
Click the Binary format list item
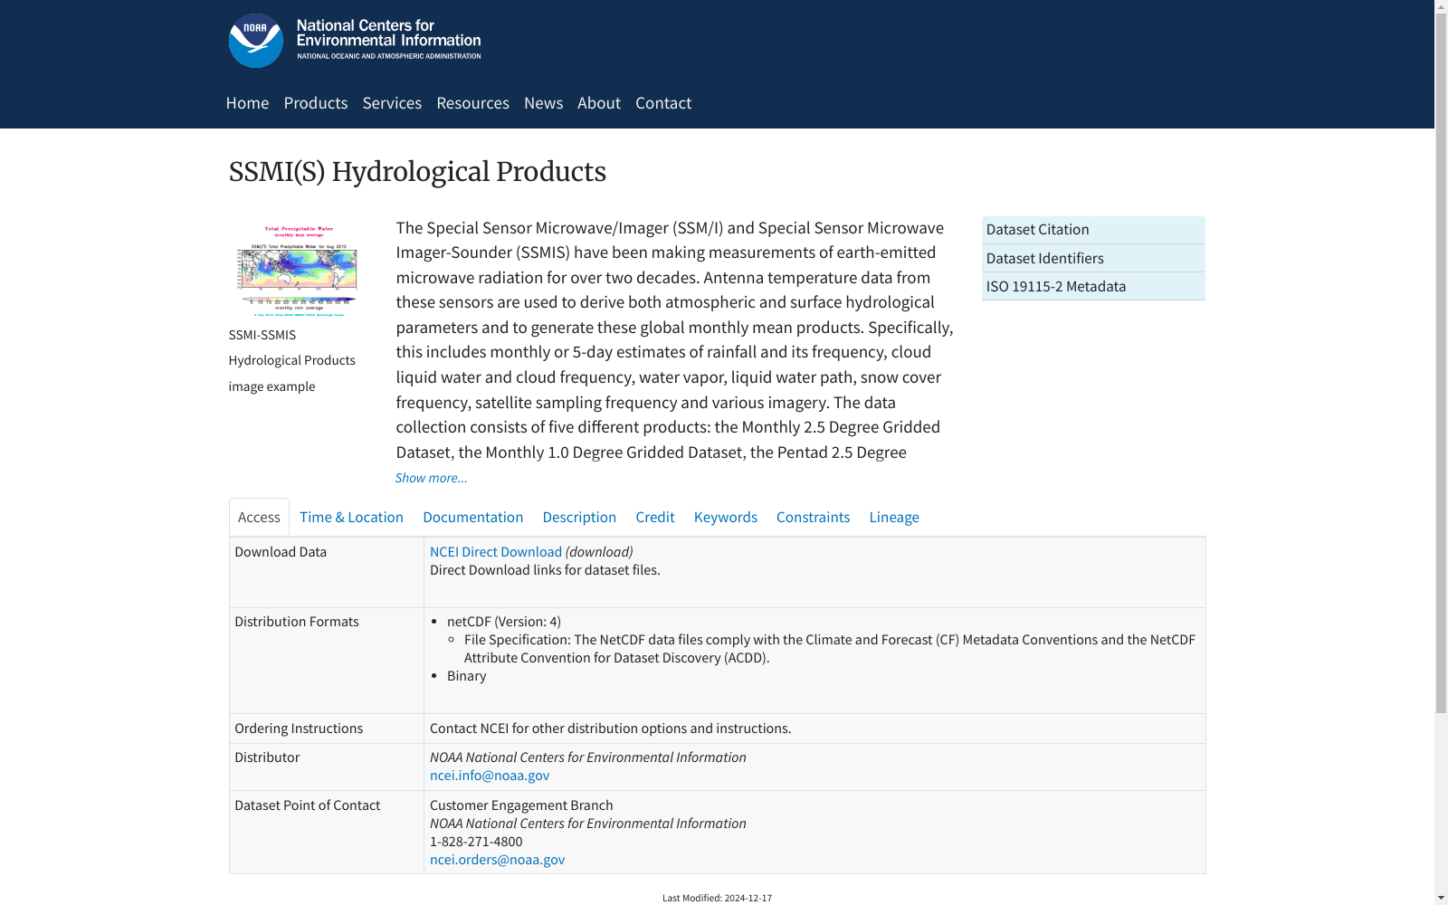coord(466,676)
